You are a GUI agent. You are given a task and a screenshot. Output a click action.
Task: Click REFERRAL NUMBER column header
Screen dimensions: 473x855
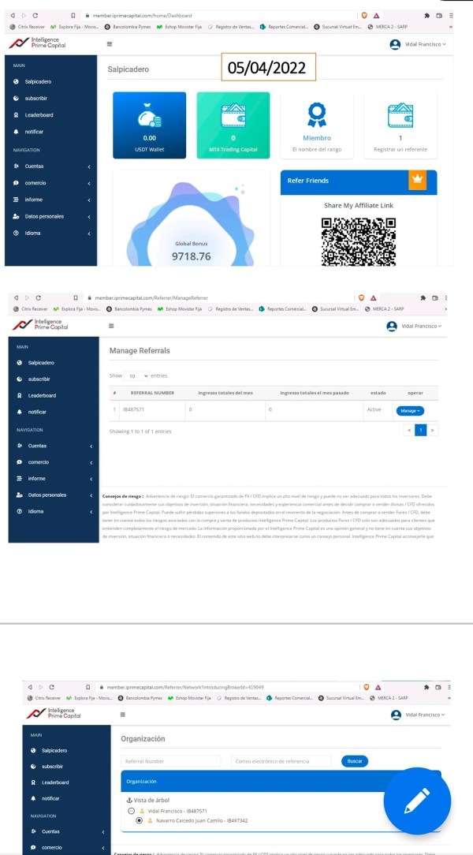point(152,393)
